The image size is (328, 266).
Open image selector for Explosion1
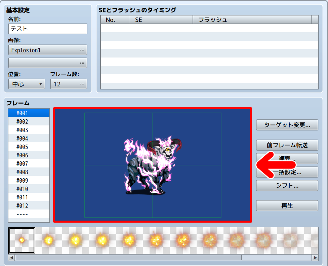(x=48, y=50)
